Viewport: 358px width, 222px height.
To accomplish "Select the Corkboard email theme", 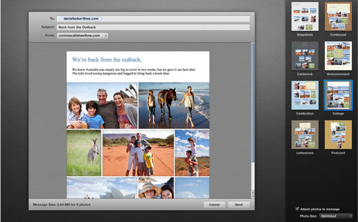I will pos(338,16).
